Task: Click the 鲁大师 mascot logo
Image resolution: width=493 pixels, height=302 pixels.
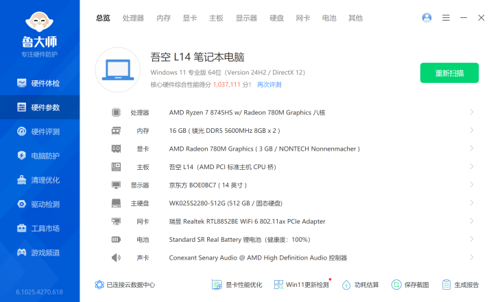Action: click(39, 22)
